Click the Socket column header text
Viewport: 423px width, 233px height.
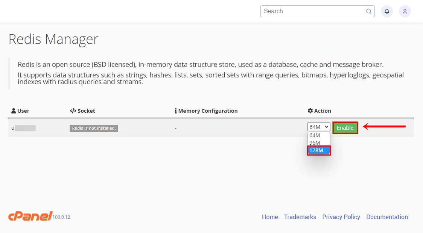(x=86, y=111)
